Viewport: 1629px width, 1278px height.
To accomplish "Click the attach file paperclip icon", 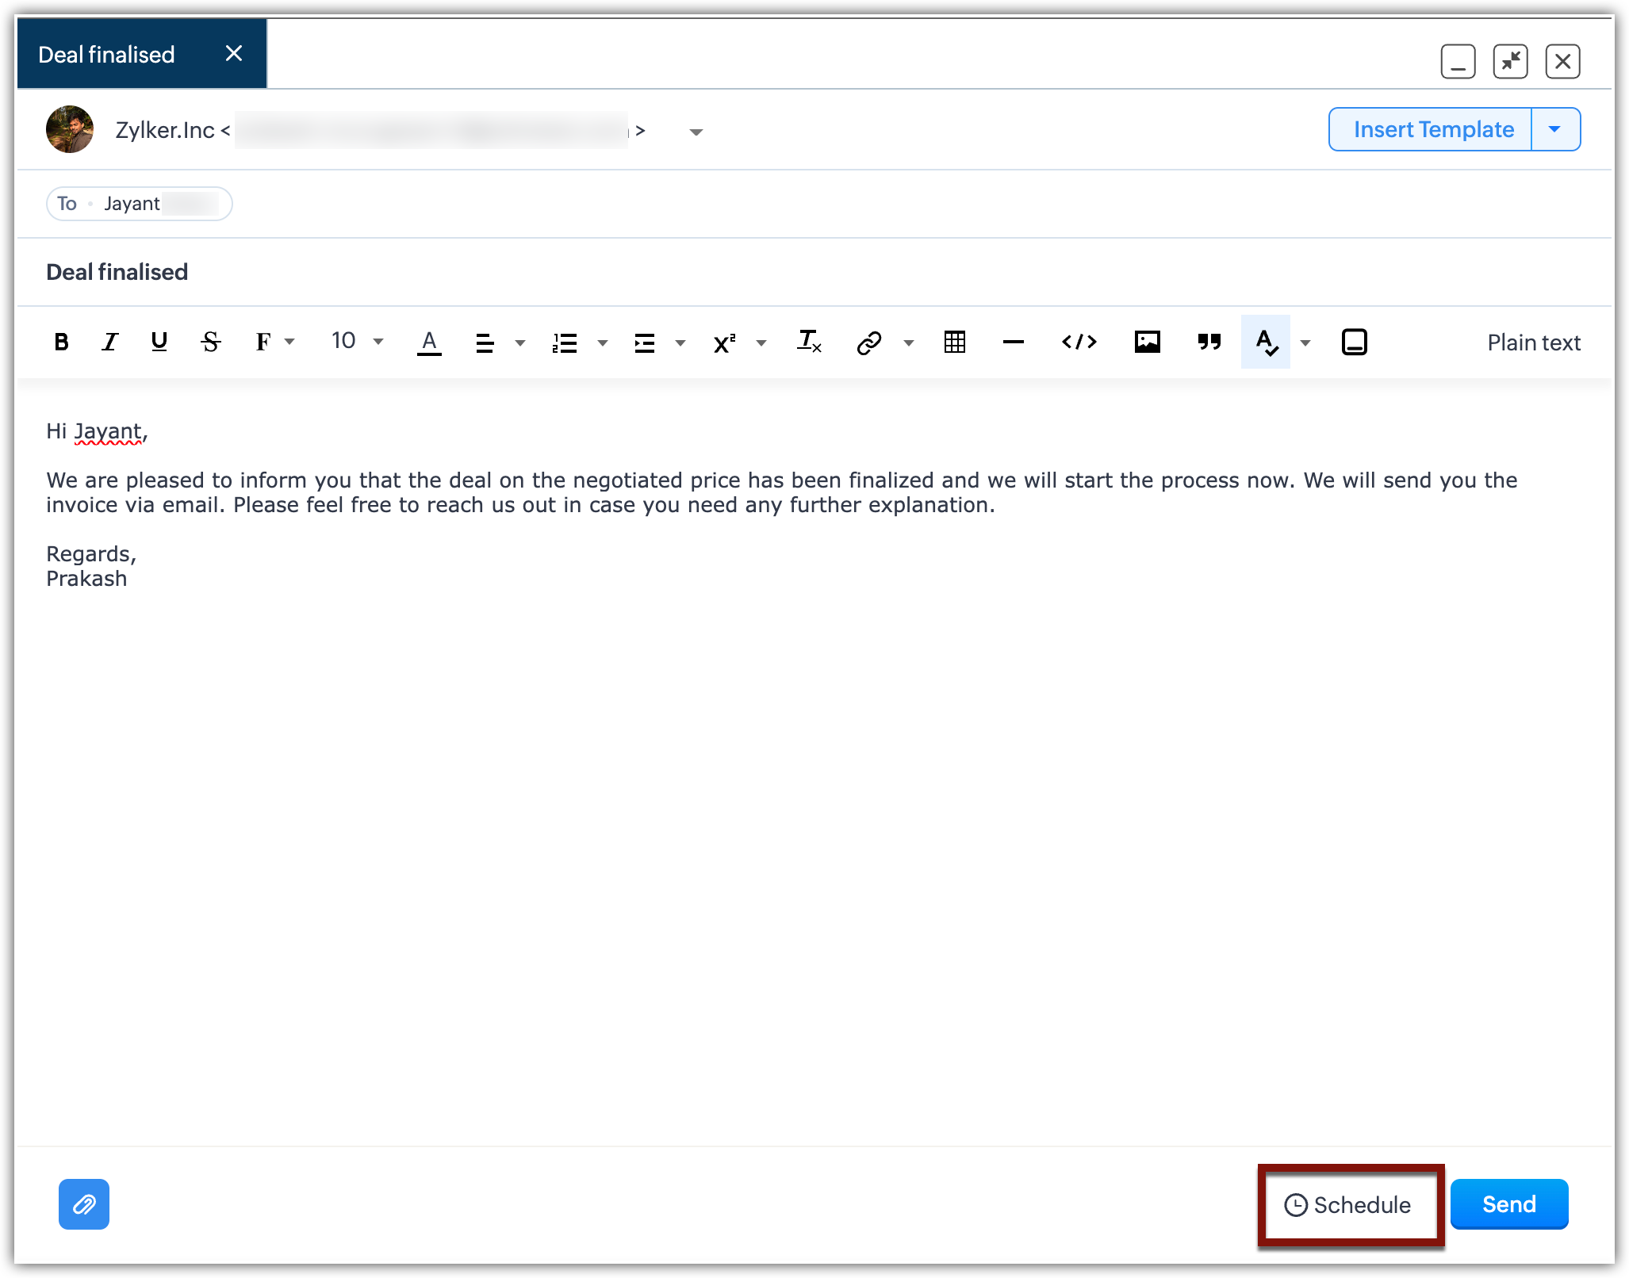I will 84,1204.
